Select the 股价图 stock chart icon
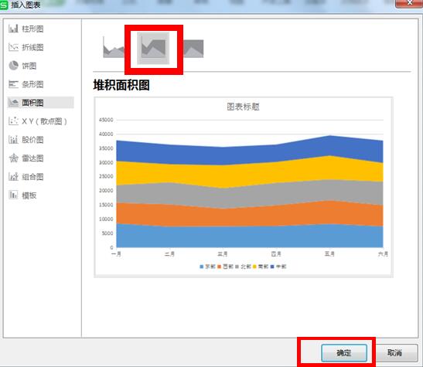Screen dimensions: 423x367 13,139
